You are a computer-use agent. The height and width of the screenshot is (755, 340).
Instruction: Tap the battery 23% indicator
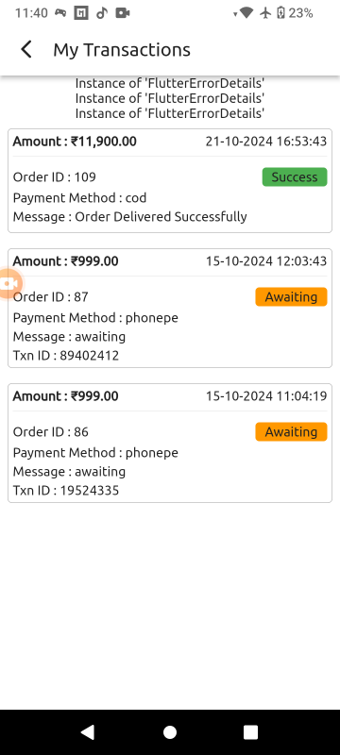[x=295, y=13]
